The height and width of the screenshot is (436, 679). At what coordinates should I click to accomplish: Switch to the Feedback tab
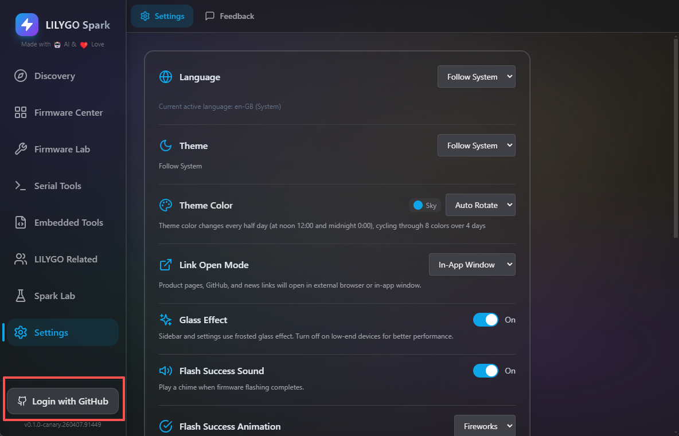pyautogui.click(x=229, y=16)
